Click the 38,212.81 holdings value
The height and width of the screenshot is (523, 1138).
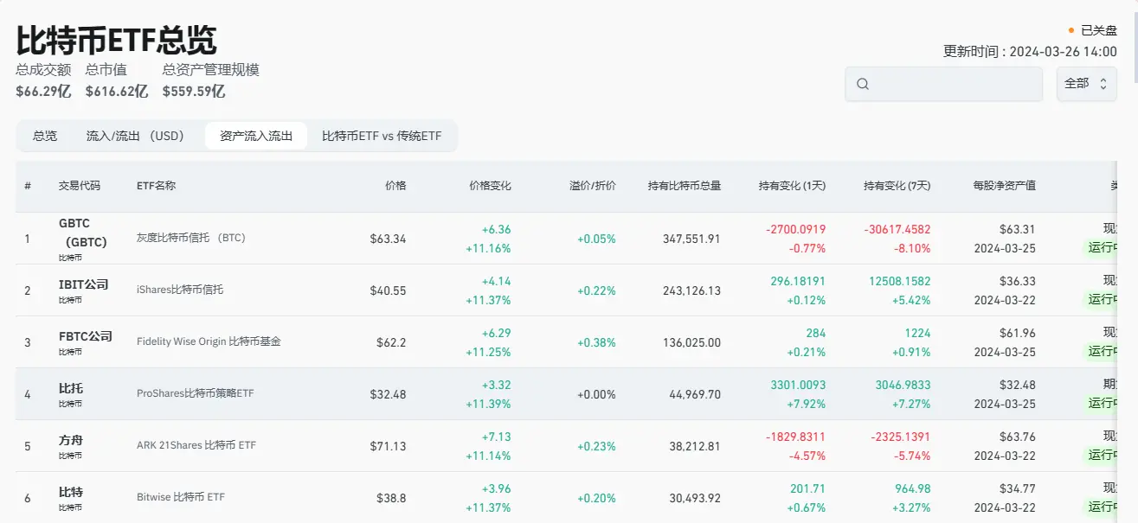(x=695, y=446)
